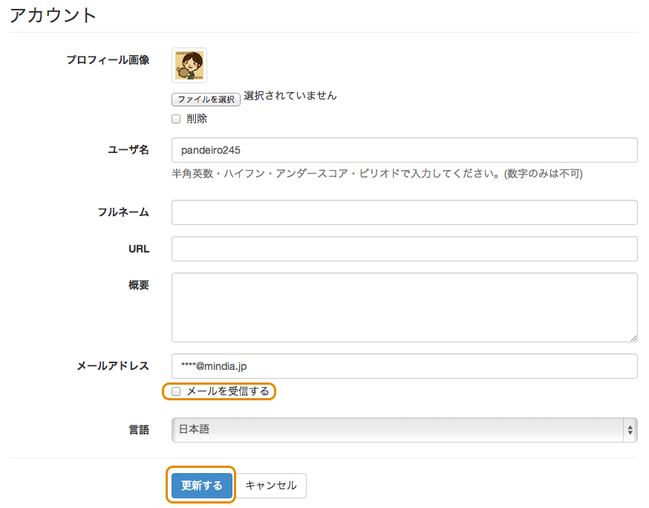Click the 削除 label text
The image size is (649, 508).
pyautogui.click(x=197, y=119)
